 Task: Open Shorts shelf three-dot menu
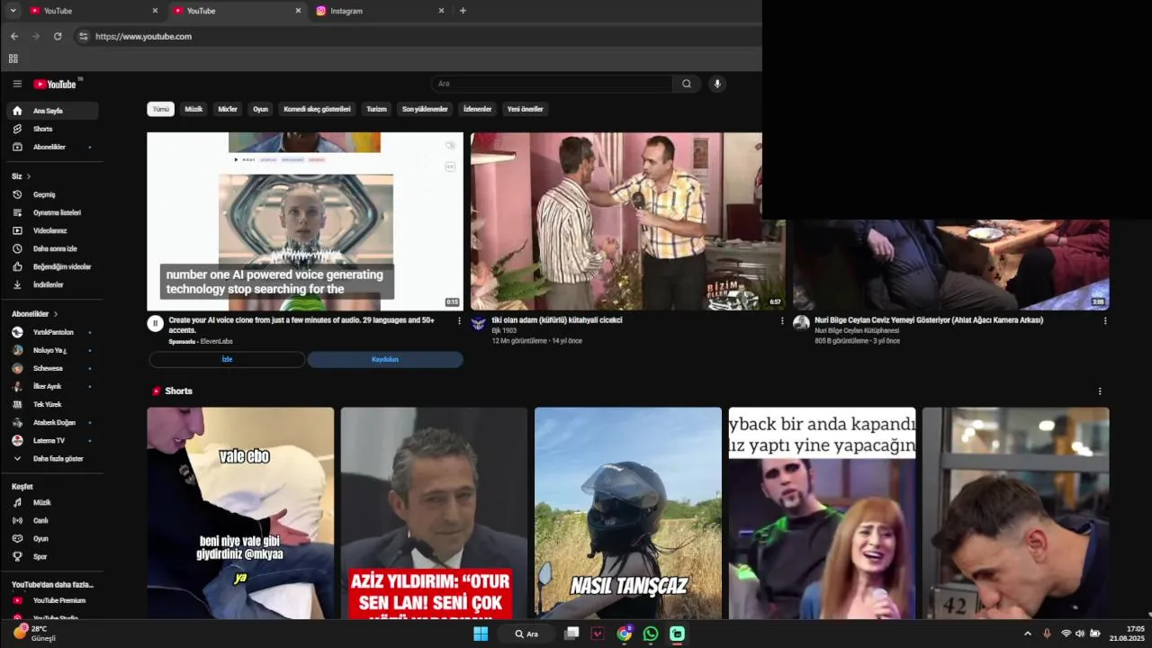point(1100,391)
